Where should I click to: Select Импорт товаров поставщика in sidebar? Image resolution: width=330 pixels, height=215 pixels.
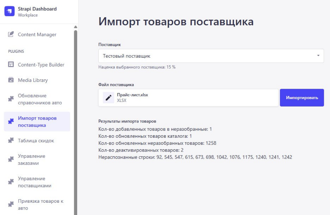37,122
